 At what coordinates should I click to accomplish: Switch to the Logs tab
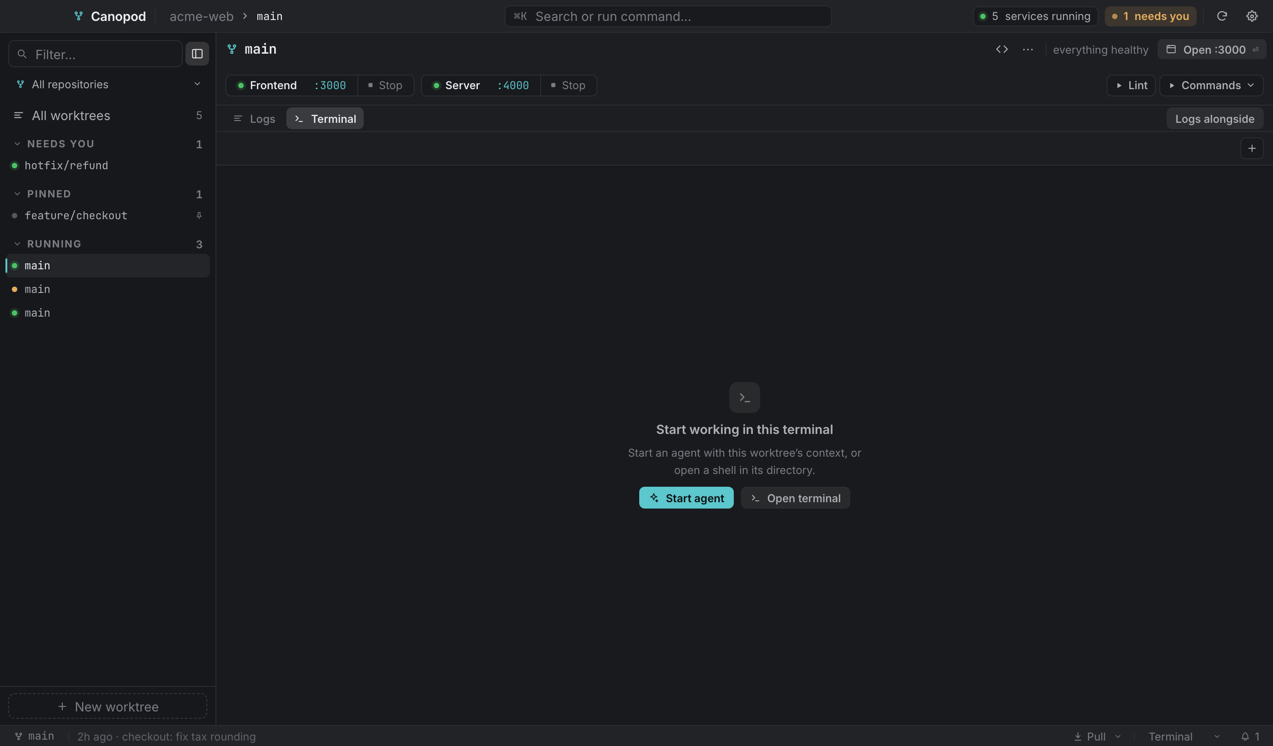(x=255, y=119)
